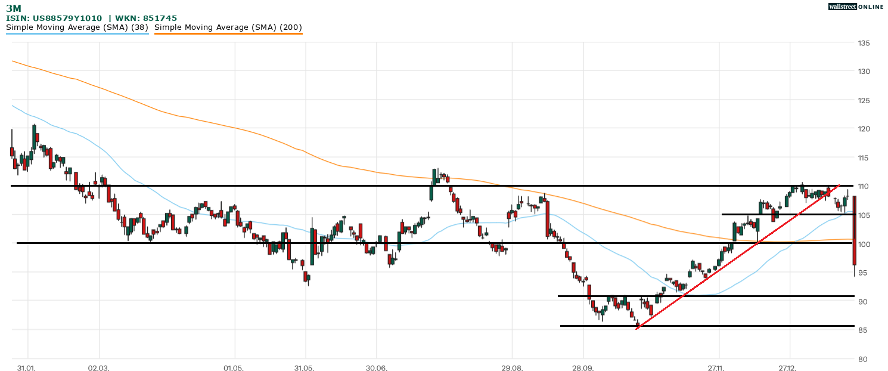The width and height of the screenshot is (888, 371).
Task: Click the 100 price axis label
Action: coord(863,244)
